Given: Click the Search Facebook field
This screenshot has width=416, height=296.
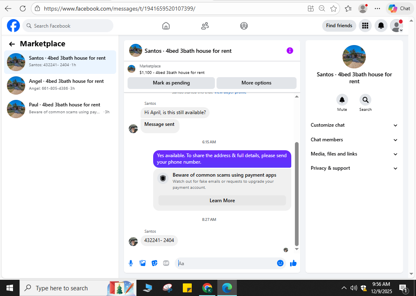Looking at the screenshot, I should point(68,26).
